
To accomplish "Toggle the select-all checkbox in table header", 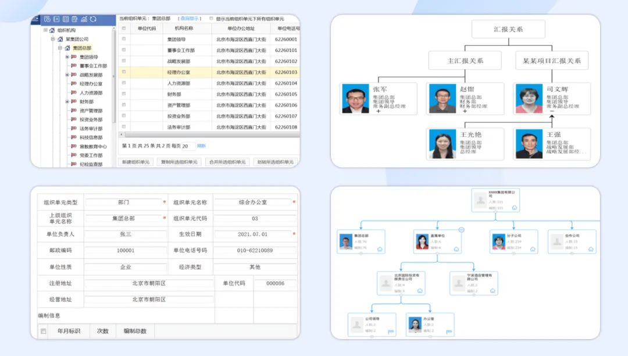I will click(x=124, y=29).
